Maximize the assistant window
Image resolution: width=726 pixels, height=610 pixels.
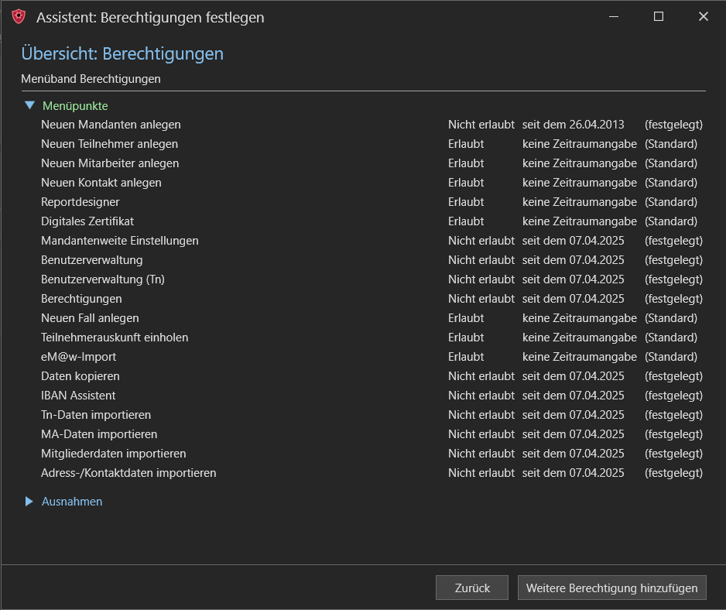tap(659, 17)
